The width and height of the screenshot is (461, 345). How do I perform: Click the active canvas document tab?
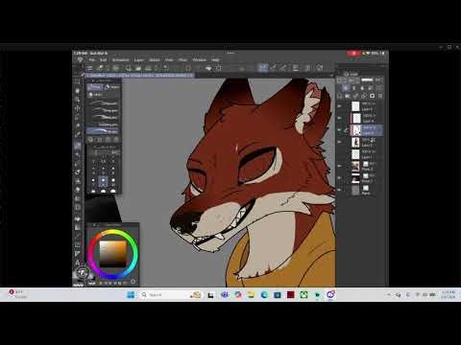pyautogui.click(x=140, y=76)
